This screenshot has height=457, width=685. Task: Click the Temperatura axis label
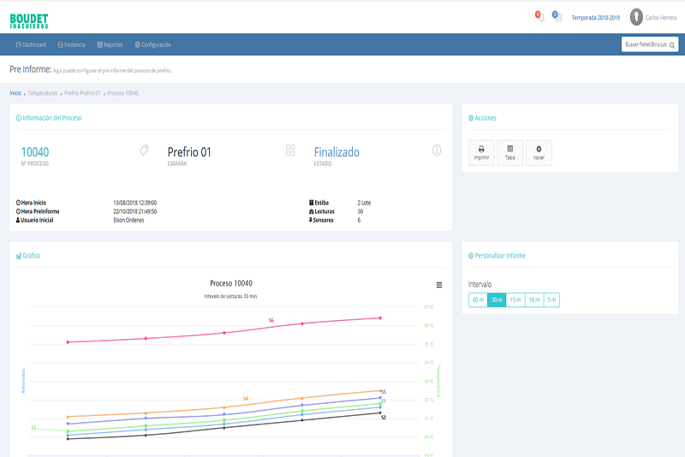pos(438,382)
